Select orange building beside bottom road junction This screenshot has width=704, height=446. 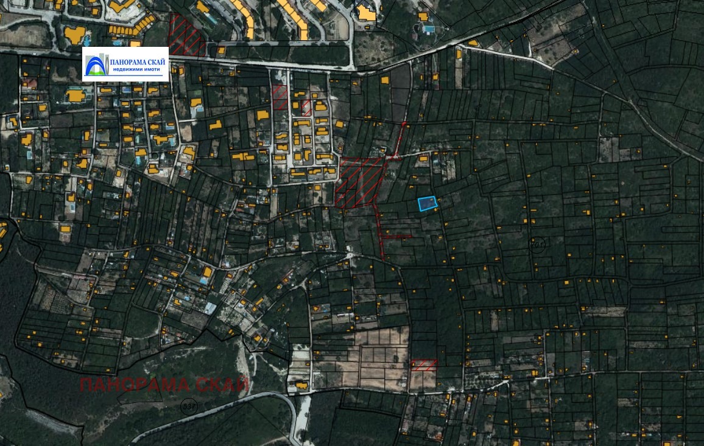(x=301, y=386)
